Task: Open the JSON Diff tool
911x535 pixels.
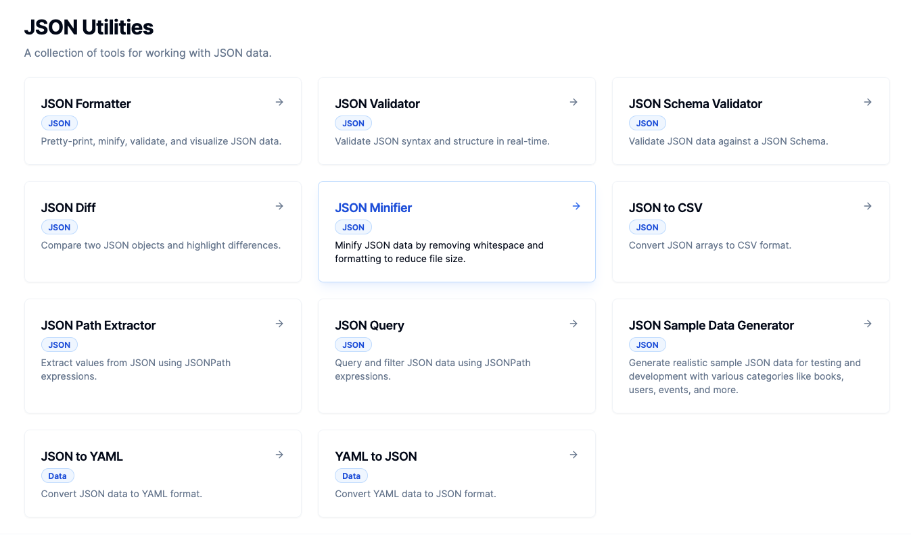Action: [162, 231]
